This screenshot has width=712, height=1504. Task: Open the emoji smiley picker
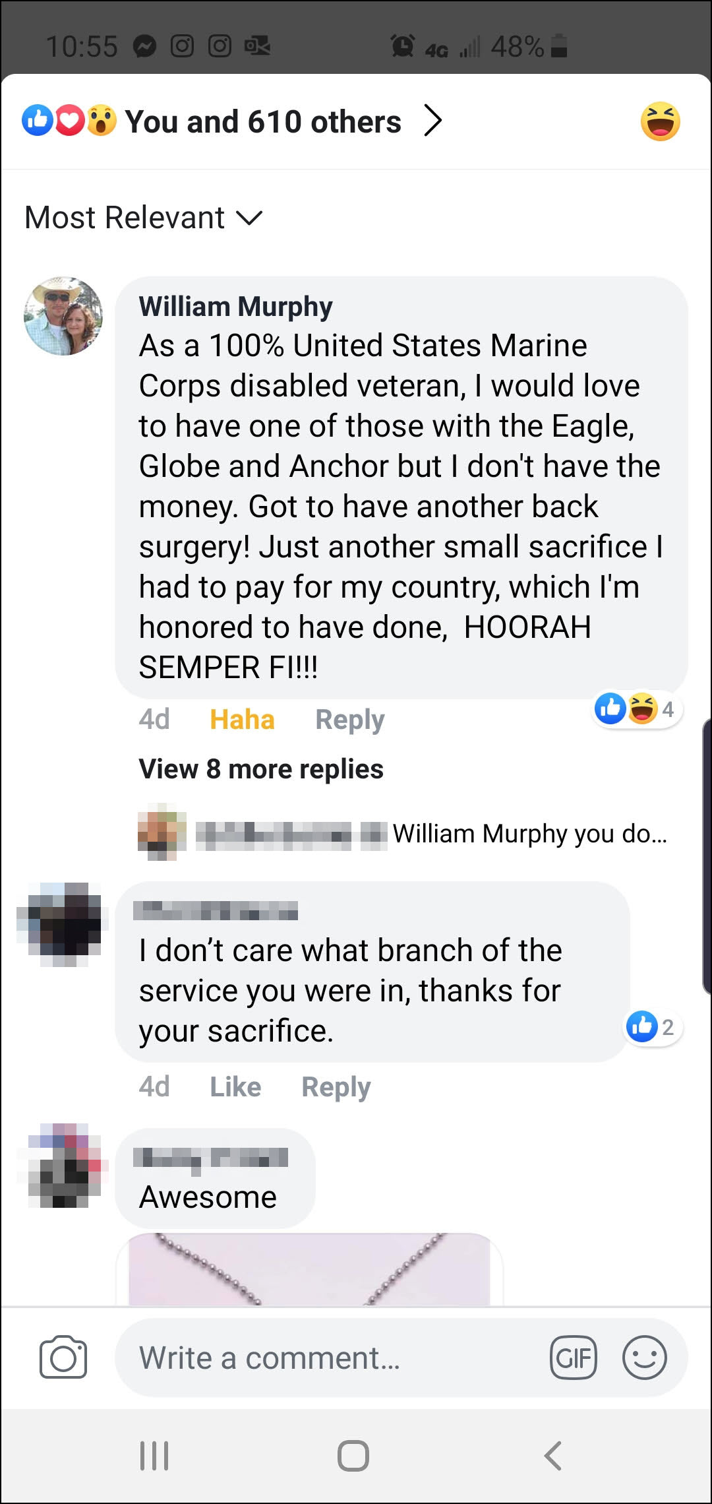tap(644, 1358)
